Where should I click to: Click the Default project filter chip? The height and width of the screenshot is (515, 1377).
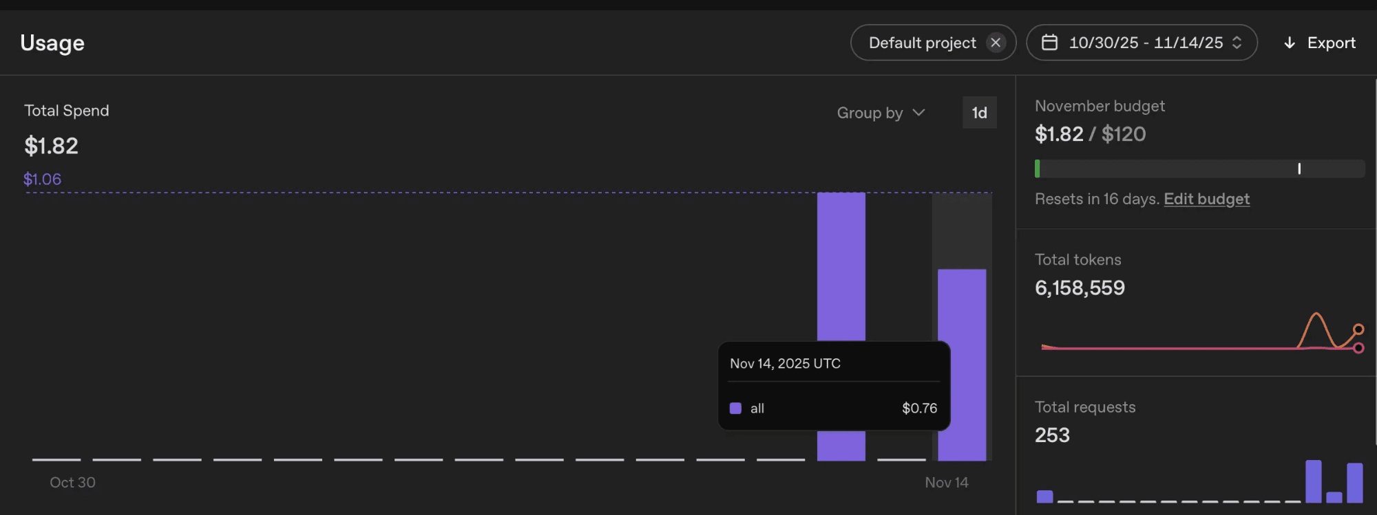(x=933, y=43)
